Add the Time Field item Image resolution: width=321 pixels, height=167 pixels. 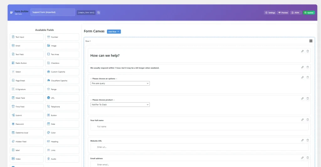coord(27,107)
